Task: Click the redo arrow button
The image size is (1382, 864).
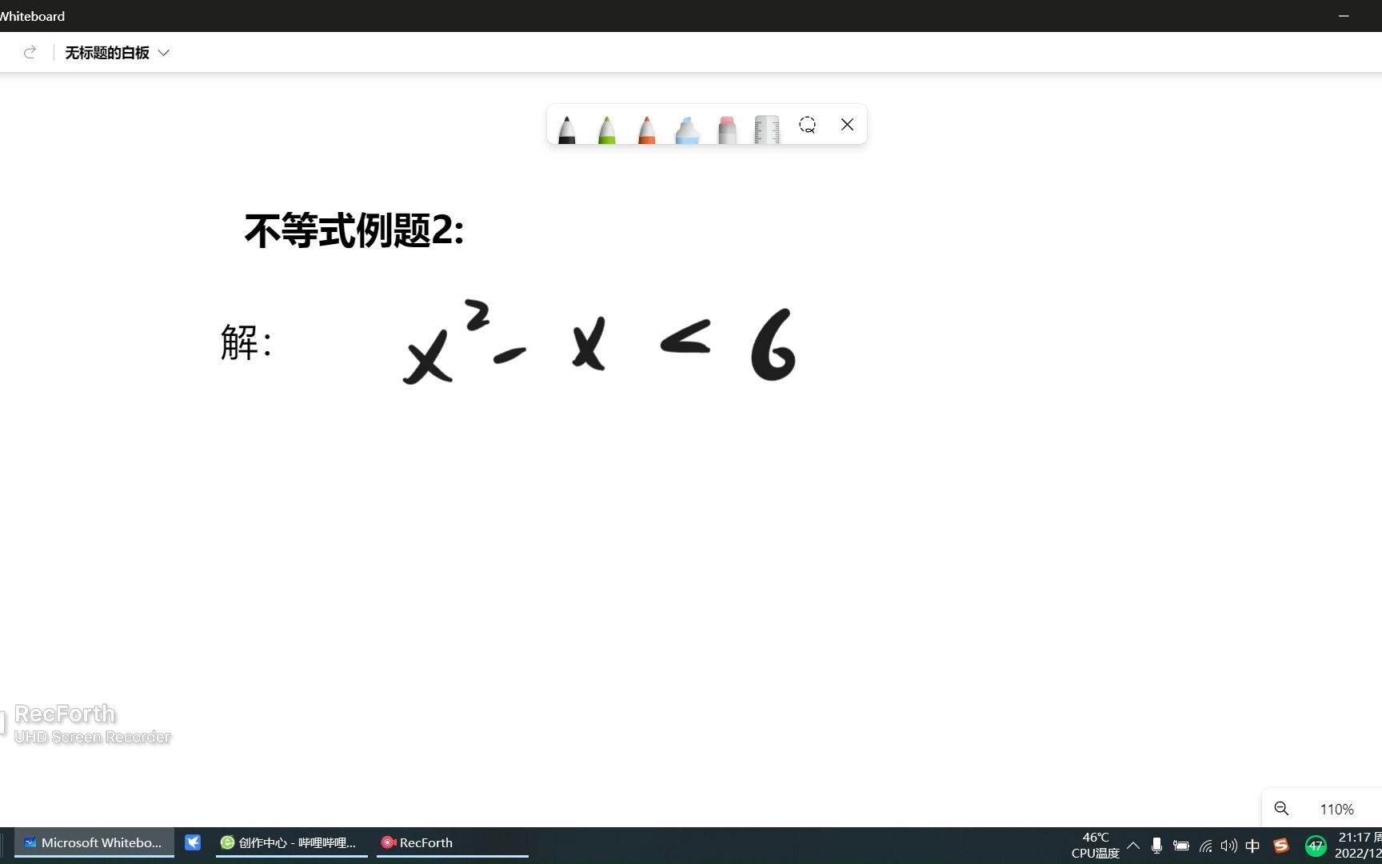Action: coord(30,52)
